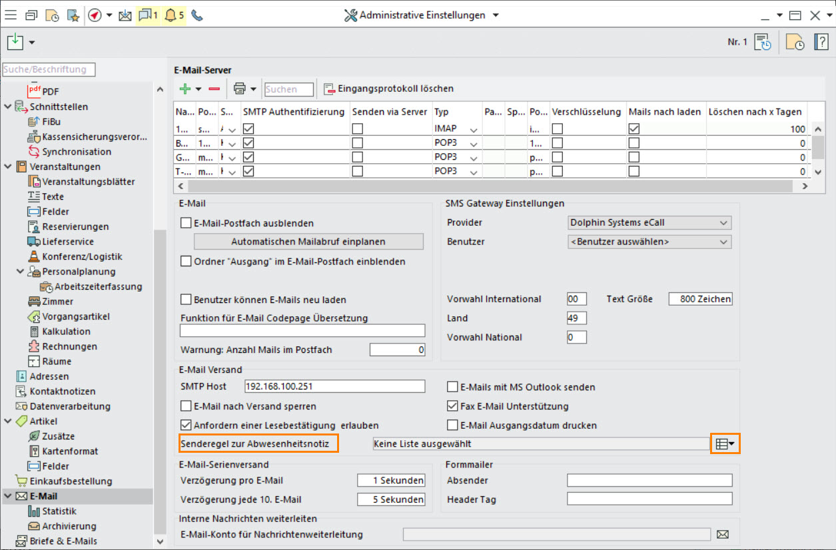This screenshot has height=550, width=836.
Task: Open the list picker icon for Senderegel
Action: (725, 443)
